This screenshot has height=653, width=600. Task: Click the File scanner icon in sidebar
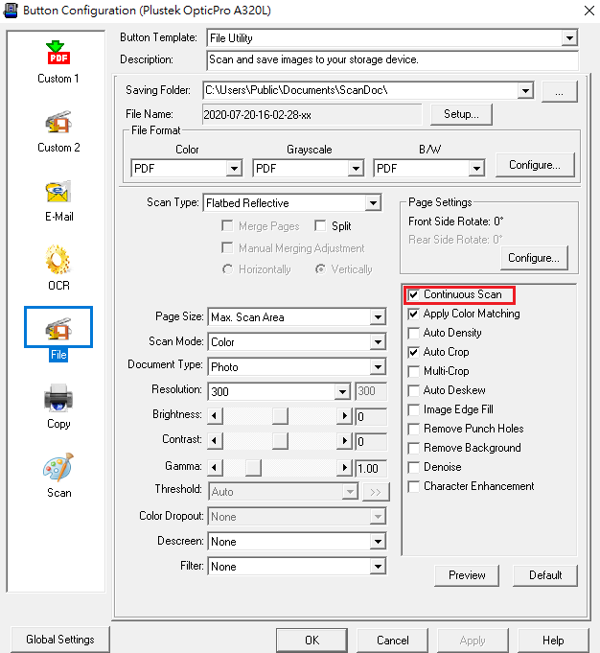58,329
